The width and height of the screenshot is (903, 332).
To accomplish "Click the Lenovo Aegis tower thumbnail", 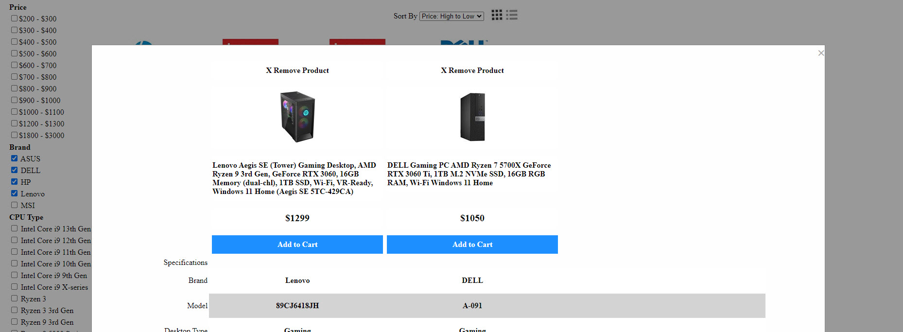I will (297, 117).
